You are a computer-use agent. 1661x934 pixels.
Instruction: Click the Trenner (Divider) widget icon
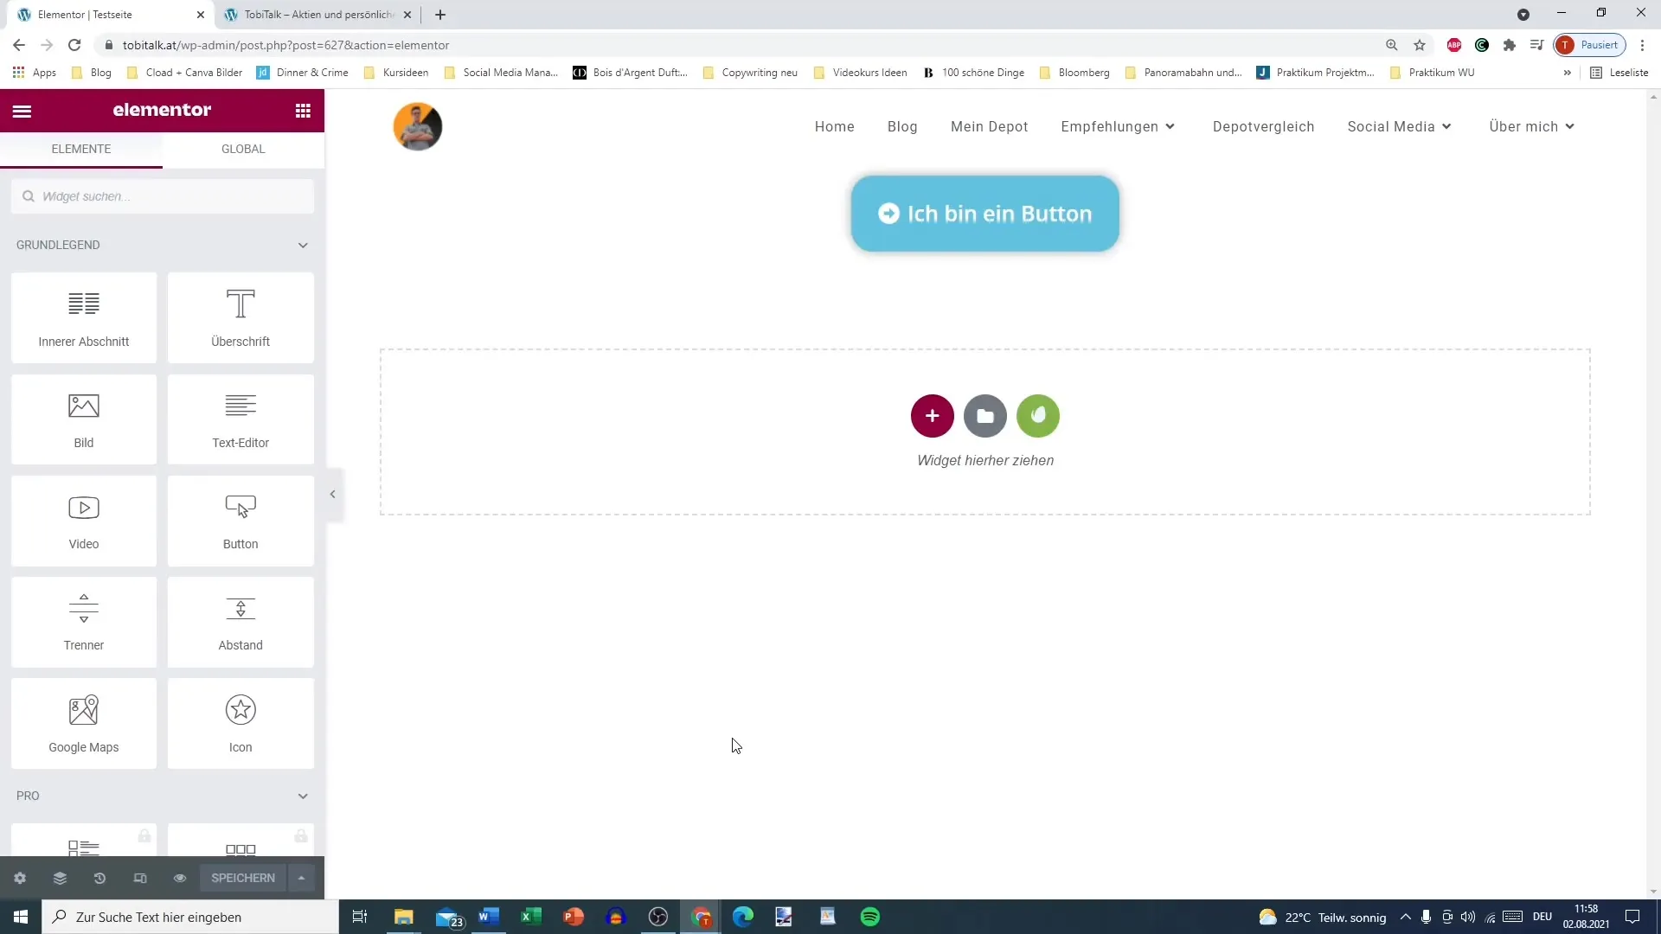coord(83,620)
